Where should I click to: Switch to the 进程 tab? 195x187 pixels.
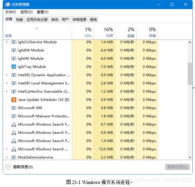9,19
